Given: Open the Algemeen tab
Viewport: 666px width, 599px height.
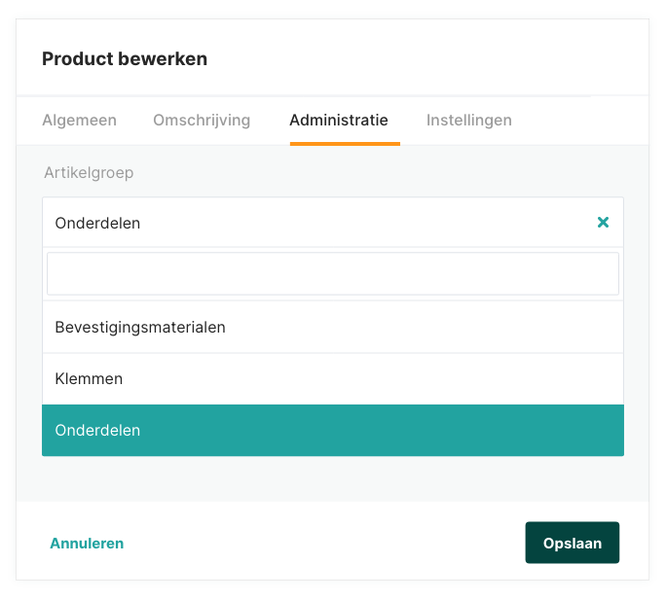Looking at the screenshot, I should pos(79,121).
